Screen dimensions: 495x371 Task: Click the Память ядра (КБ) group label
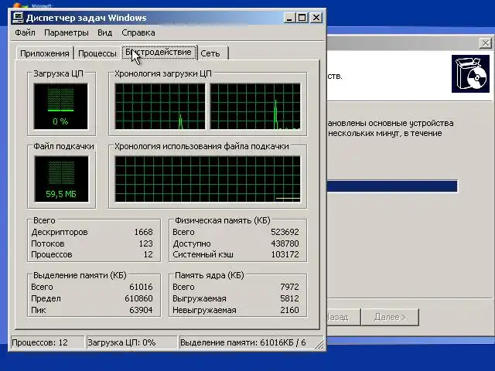click(210, 275)
